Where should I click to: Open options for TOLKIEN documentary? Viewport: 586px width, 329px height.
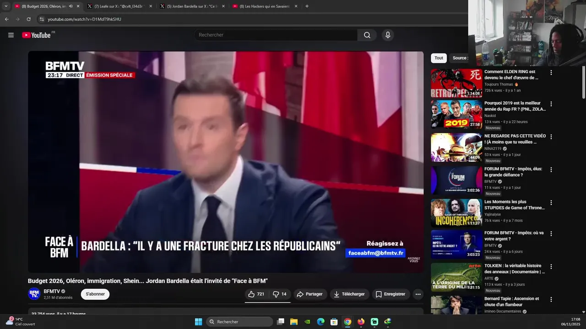tap(551, 266)
